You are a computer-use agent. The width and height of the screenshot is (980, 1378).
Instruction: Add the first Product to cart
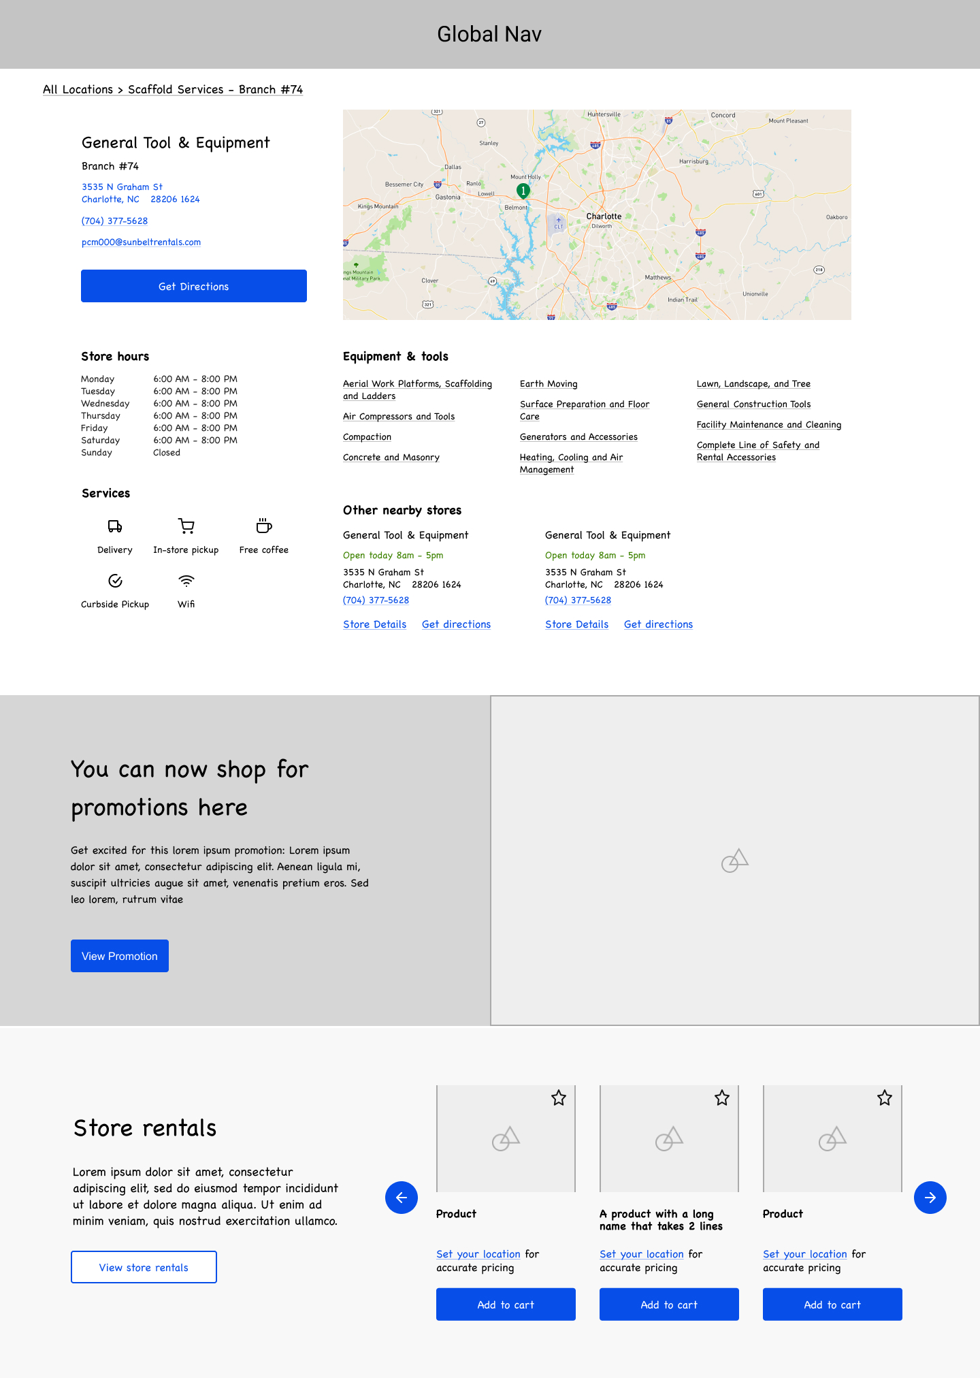[x=506, y=1304]
